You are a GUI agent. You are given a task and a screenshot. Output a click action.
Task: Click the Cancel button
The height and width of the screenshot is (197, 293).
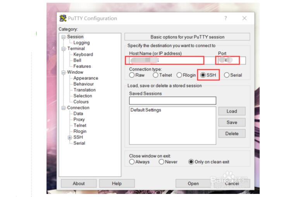coord(232,183)
